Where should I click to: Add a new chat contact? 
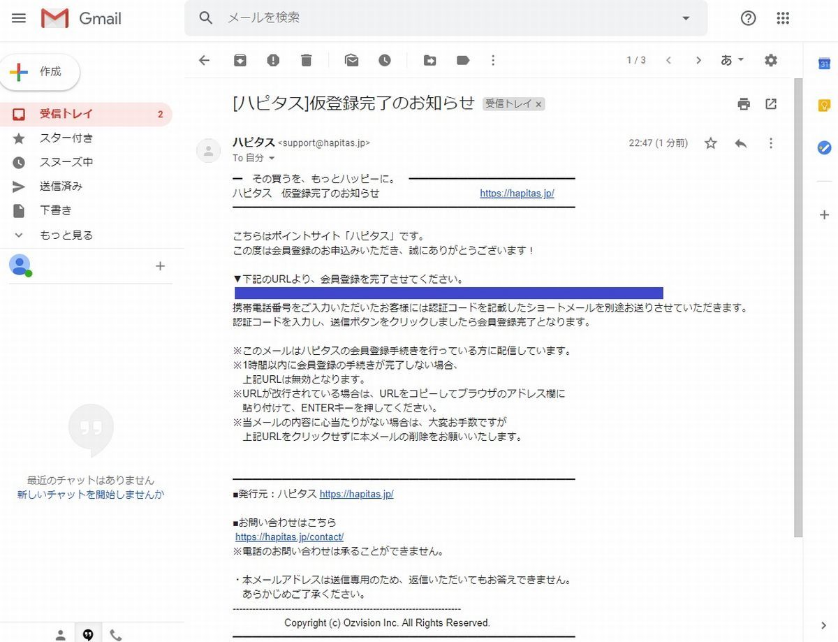[160, 265]
